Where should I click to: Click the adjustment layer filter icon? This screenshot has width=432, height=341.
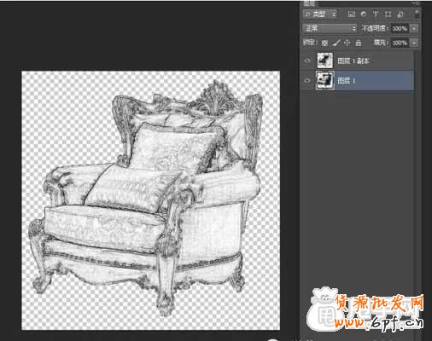click(364, 14)
